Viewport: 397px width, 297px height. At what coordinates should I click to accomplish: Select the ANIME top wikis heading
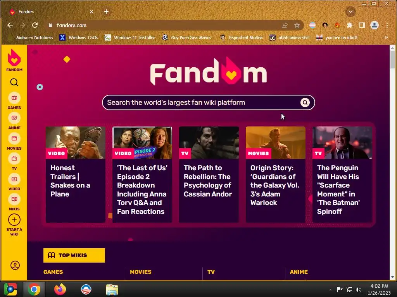(x=299, y=272)
